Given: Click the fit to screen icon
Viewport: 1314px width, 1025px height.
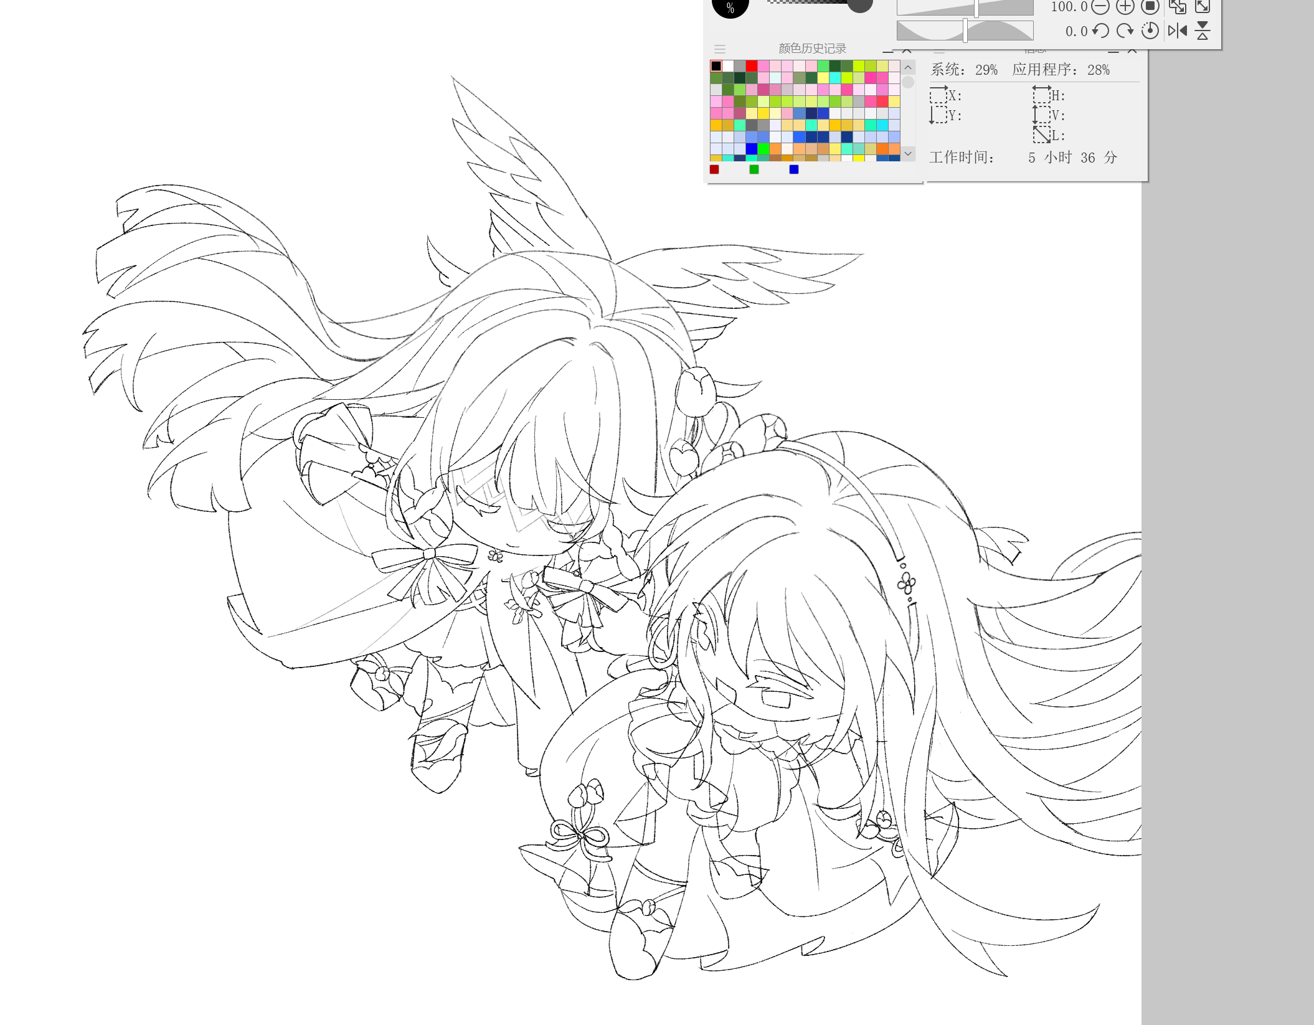Looking at the screenshot, I should point(1177,7).
